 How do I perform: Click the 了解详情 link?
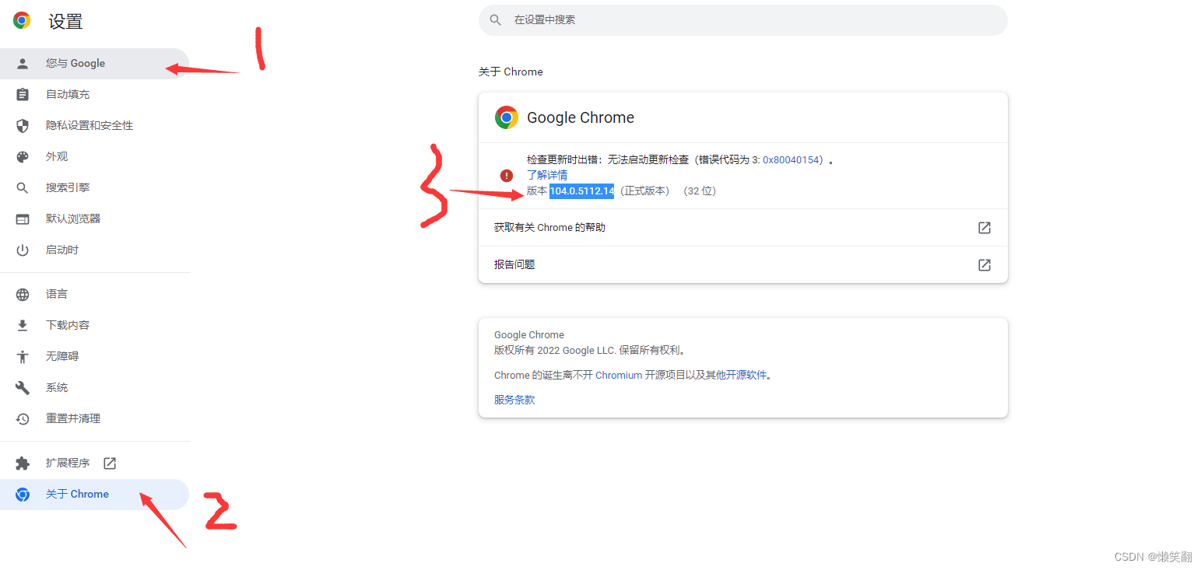click(x=547, y=175)
